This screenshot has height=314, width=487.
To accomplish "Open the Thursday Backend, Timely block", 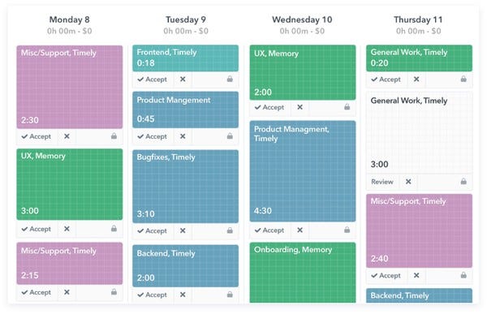I will (419, 295).
